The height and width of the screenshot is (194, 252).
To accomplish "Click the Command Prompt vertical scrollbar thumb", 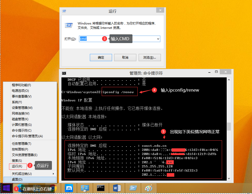I will click(x=229, y=127).
